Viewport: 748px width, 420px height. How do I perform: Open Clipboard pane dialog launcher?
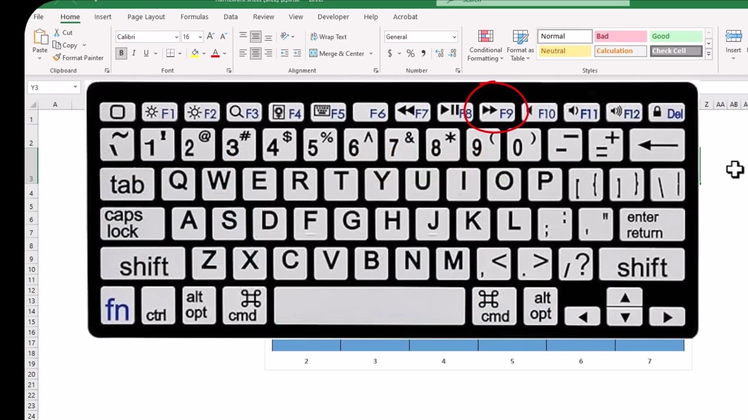coord(107,71)
